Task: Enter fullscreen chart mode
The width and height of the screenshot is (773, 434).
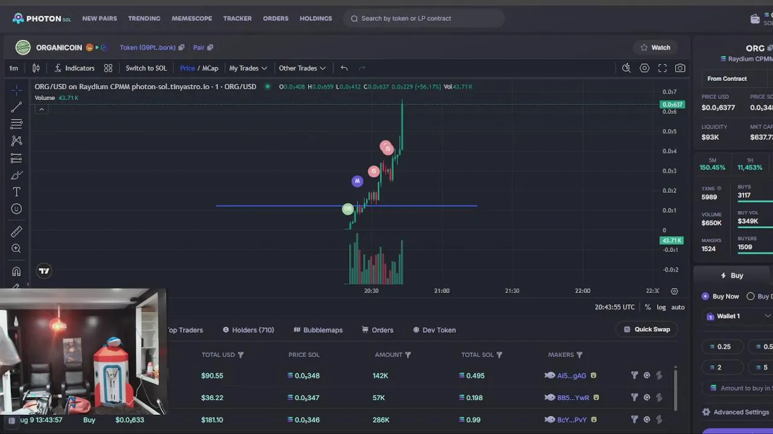Action: pyautogui.click(x=662, y=68)
